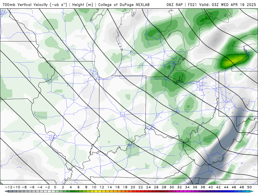
Task: Click the "32" color scale label
Action: tap(180, 187)
